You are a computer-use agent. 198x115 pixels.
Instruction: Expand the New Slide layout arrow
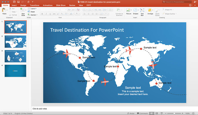[x=26, y=10]
